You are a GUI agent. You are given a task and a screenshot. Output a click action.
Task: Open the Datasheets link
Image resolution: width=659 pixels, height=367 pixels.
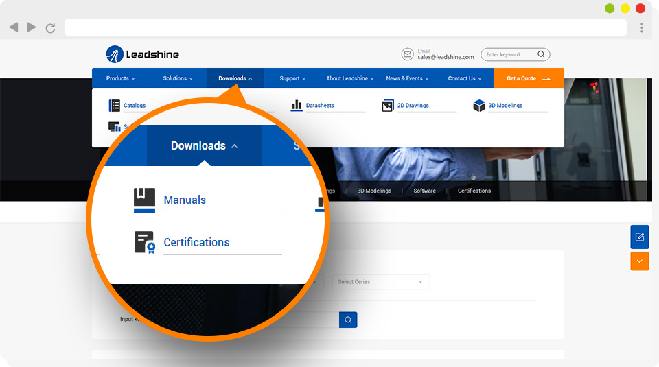(x=320, y=106)
